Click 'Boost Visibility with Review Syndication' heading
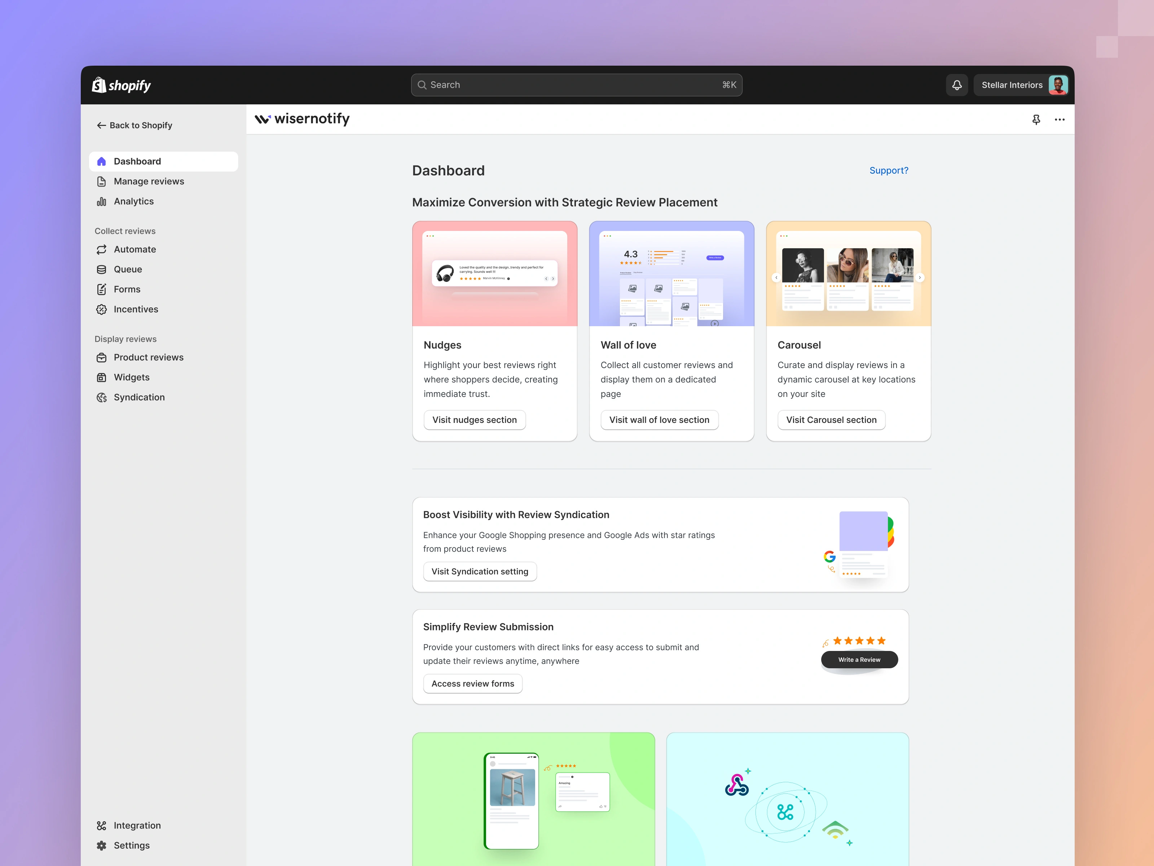 [516, 515]
